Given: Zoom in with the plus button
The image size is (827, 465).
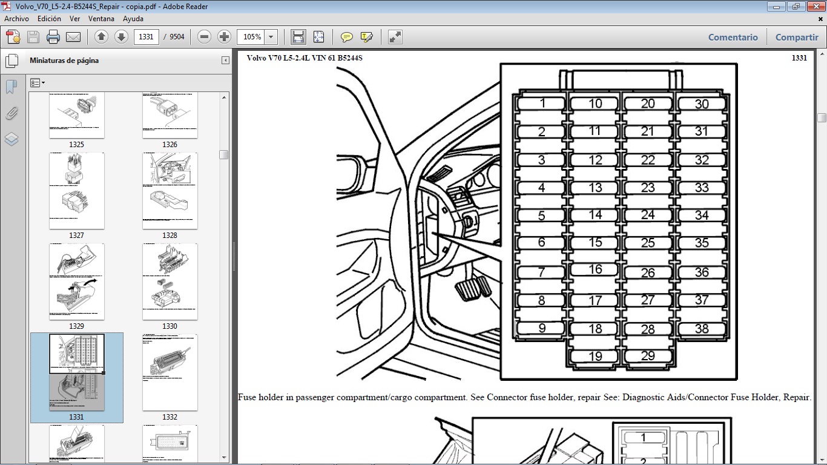Looking at the screenshot, I should click(x=224, y=37).
